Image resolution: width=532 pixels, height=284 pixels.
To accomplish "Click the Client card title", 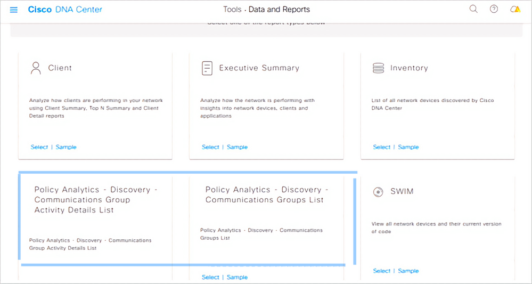I will pos(60,68).
